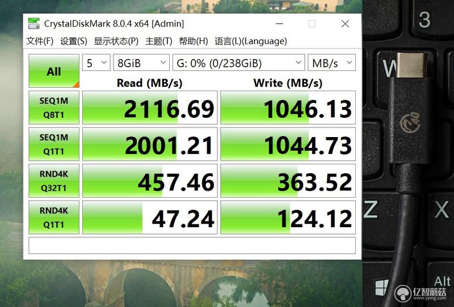Open the test count dropdown showing 5
This screenshot has width=454, height=307.
[96, 62]
